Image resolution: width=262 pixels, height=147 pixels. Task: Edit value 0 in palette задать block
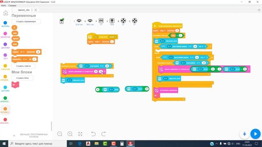(x=38, y=52)
